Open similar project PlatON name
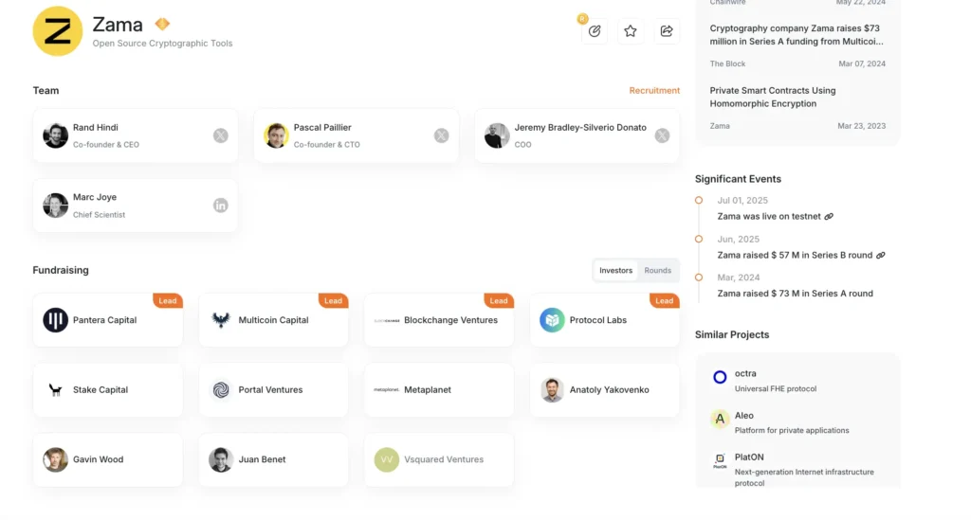The height and width of the screenshot is (520, 971). click(x=749, y=457)
